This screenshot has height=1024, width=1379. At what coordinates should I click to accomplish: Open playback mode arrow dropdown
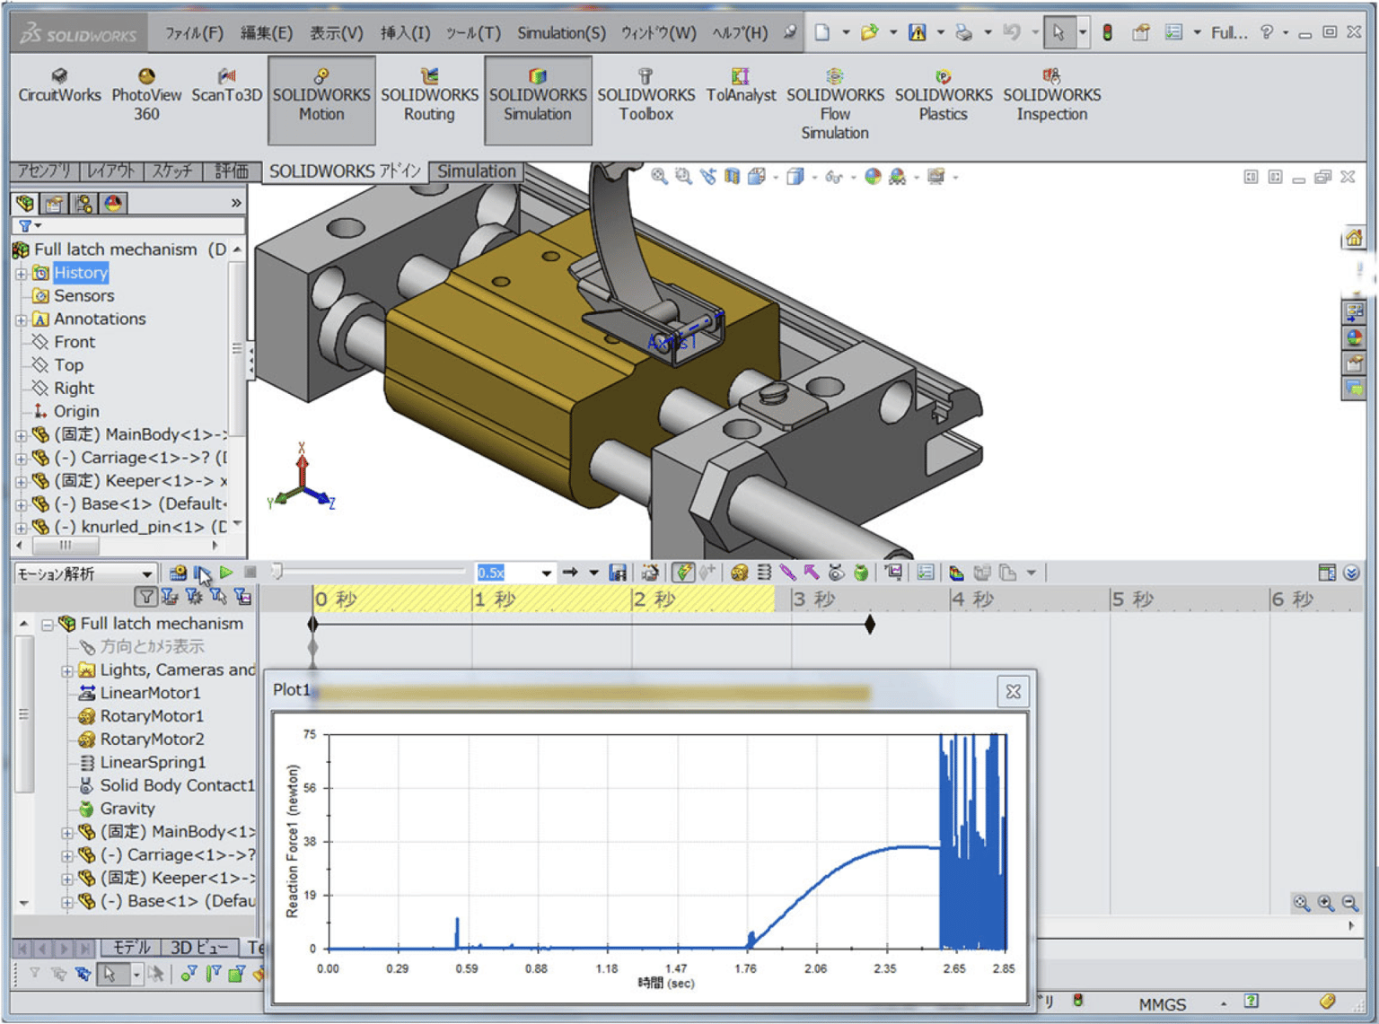point(593,573)
